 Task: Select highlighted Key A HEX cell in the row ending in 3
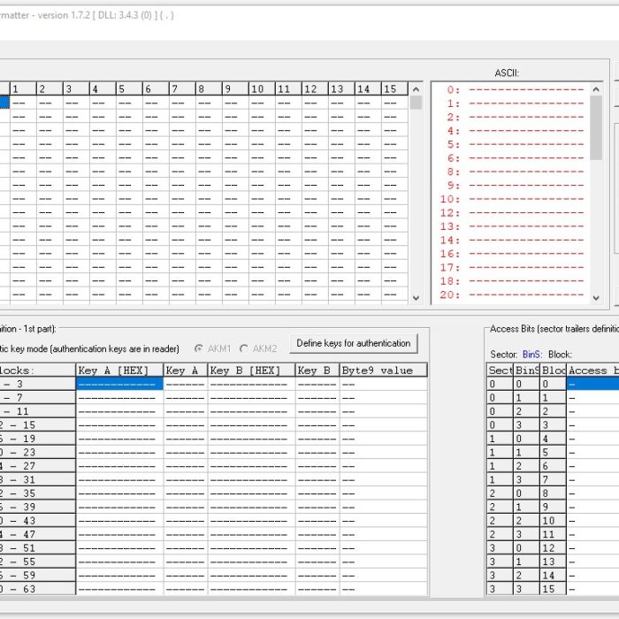coord(119,384)
